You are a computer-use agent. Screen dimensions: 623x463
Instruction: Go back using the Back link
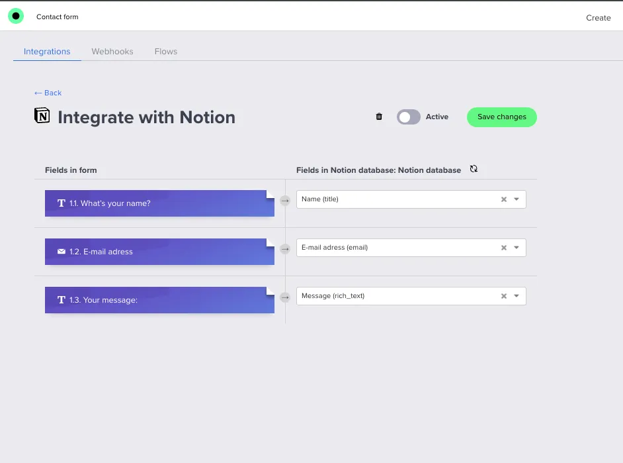point(47,93)
